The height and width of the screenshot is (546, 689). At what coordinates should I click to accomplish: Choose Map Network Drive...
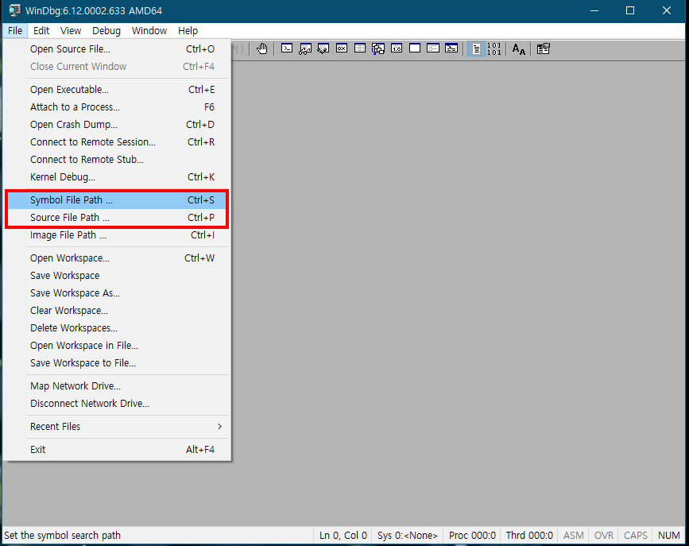[117, 386]
